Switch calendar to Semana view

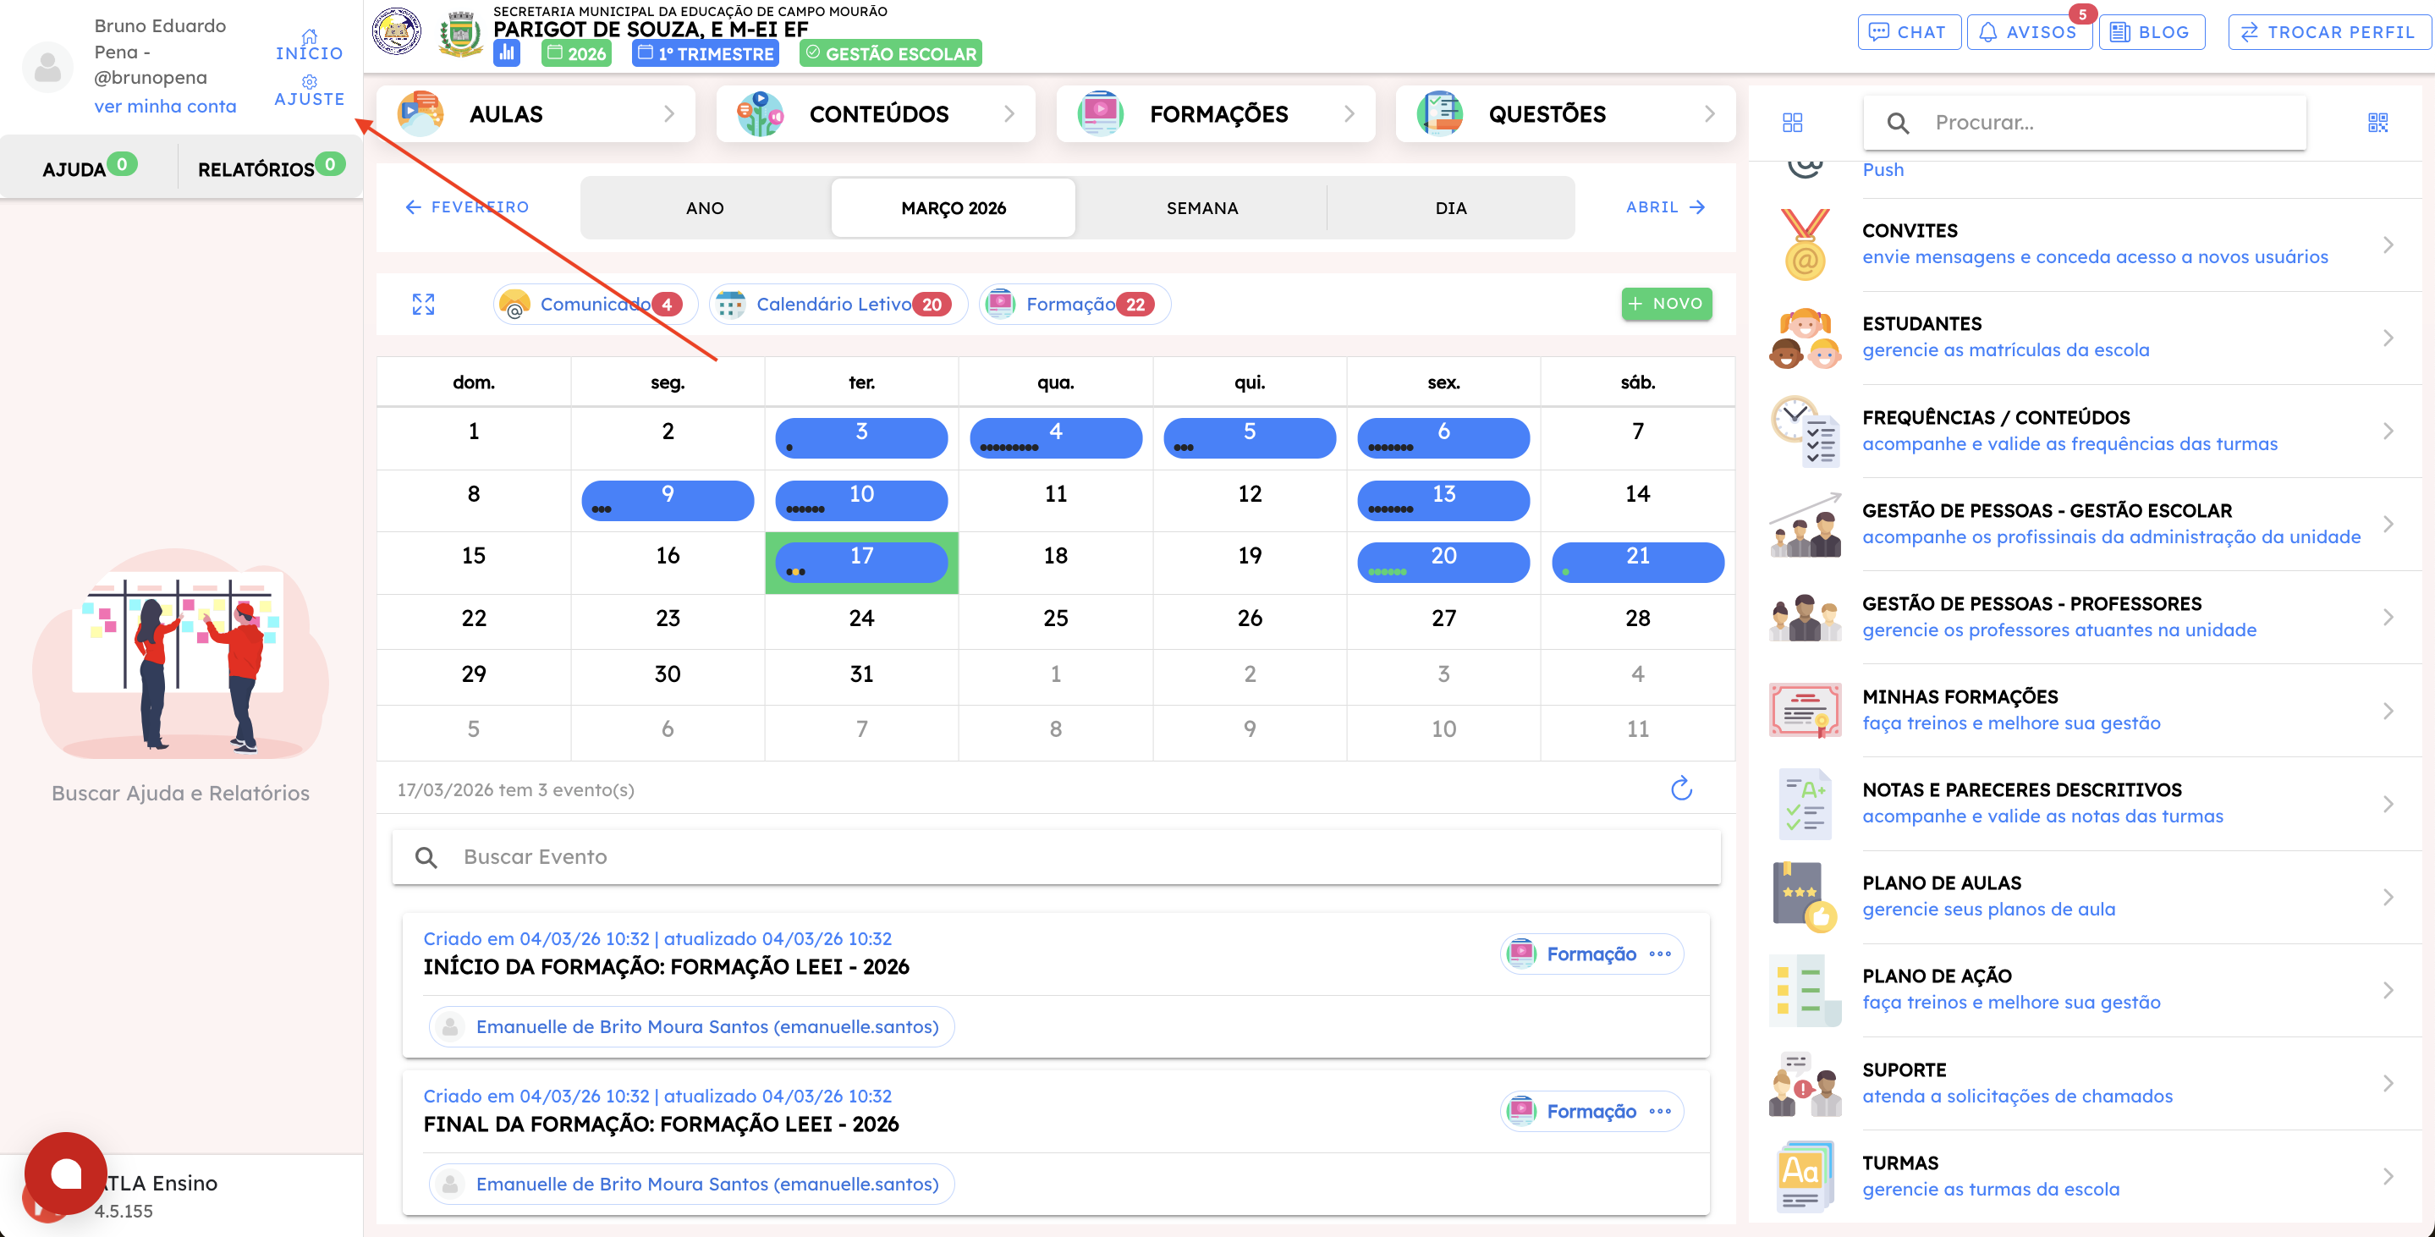(x=1201, y=208)
